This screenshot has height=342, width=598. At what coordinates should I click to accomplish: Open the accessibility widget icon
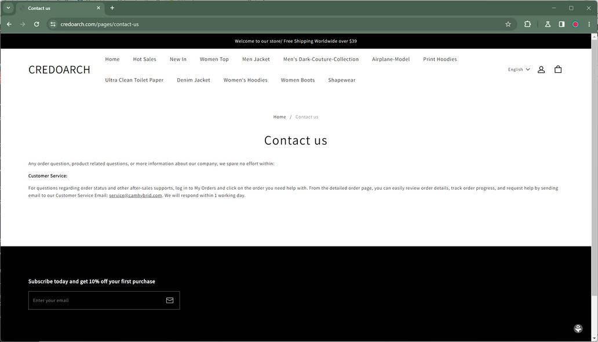click(578, 328)
